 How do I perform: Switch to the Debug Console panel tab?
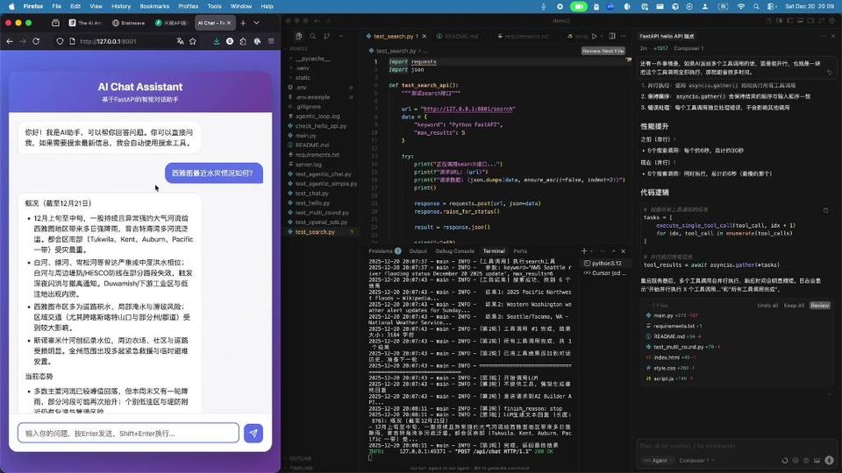pyautogui.click(x=455, y=251)
